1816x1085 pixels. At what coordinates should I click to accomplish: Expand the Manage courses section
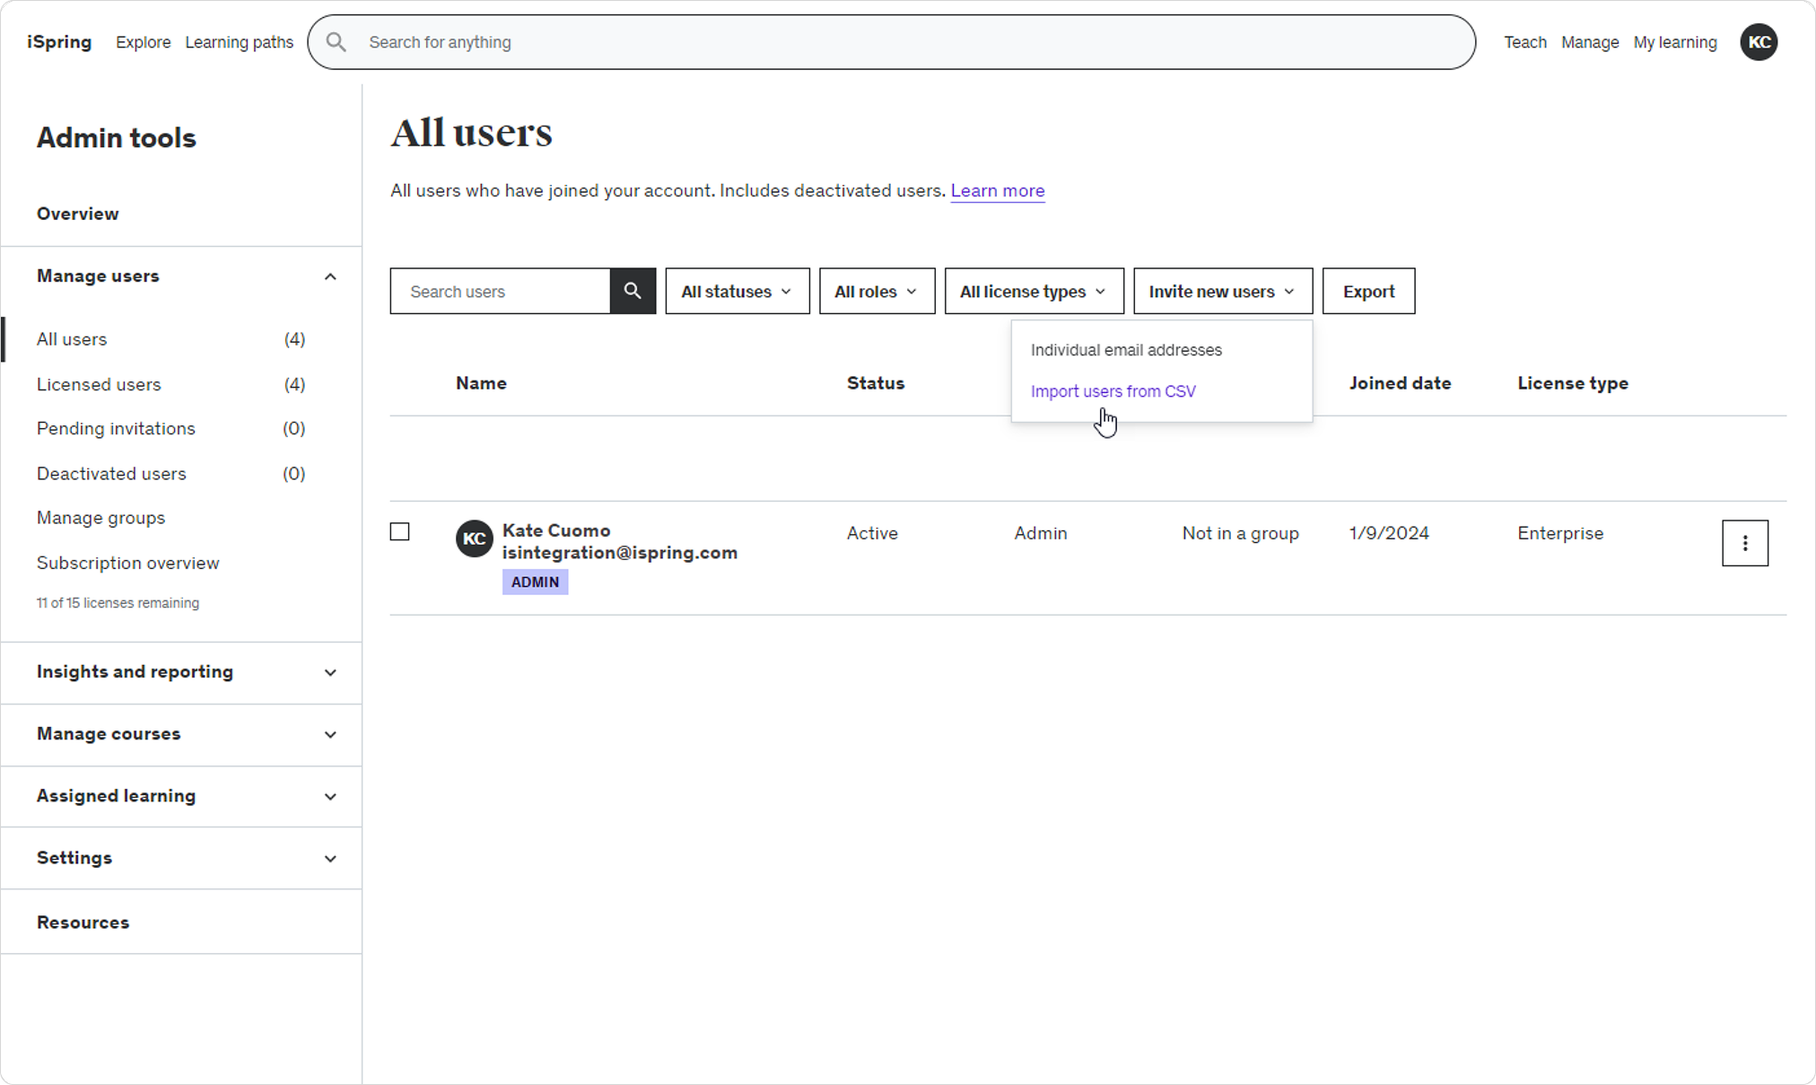click(330, 734)
